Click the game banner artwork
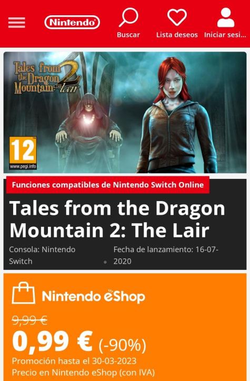This screenshot has width=250, height=381. tap(125, 112)
